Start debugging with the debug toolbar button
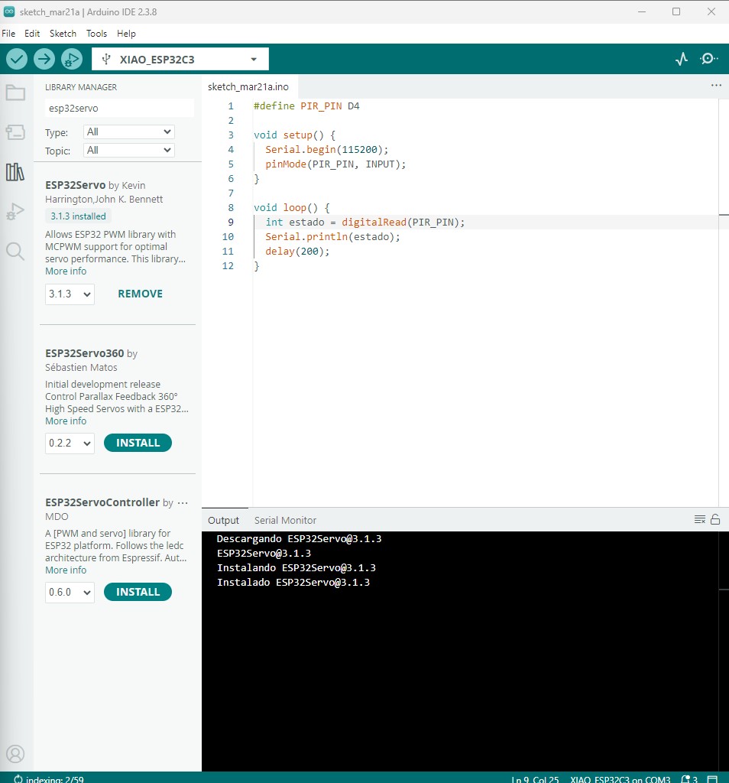This screenshot has height=783, width=729. point(71,59)
